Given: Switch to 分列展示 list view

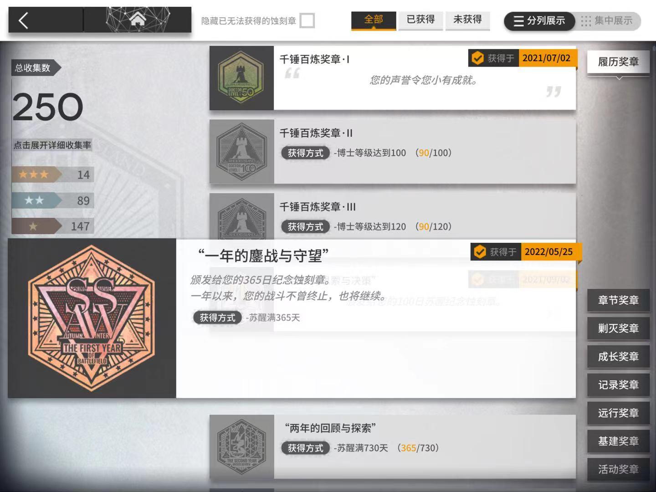Looking at the screenshot, I should tap(539, 21).
